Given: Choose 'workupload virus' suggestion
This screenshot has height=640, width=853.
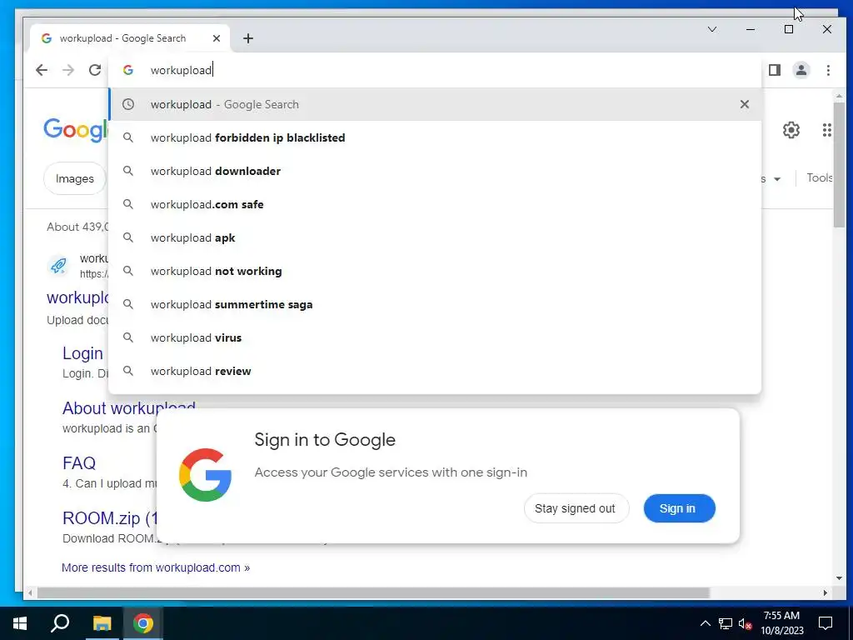Looking at the screenshot, I should coord(435,337).
